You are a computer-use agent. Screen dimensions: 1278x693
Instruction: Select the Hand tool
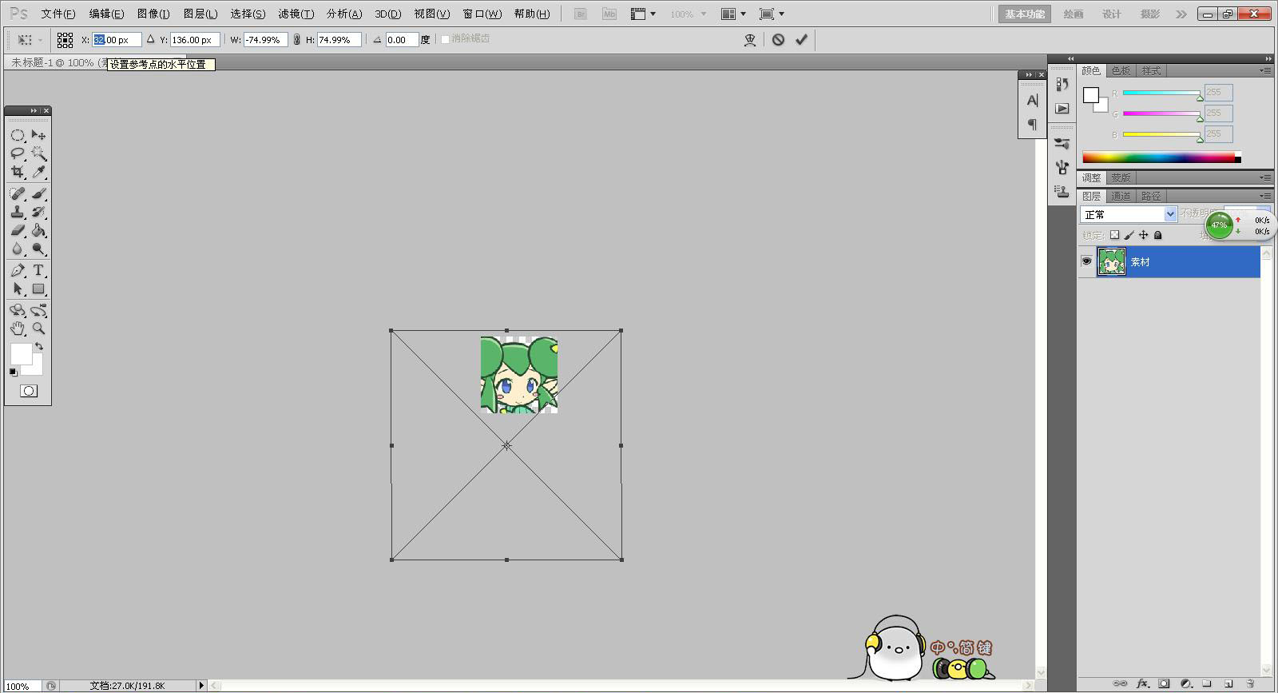click(x=18, y=328)
